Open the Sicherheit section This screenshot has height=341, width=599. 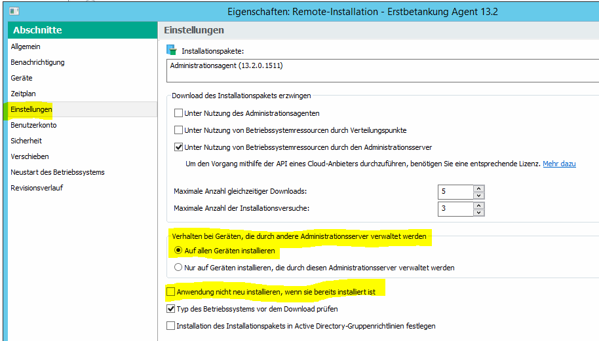[x=26, y=141]
